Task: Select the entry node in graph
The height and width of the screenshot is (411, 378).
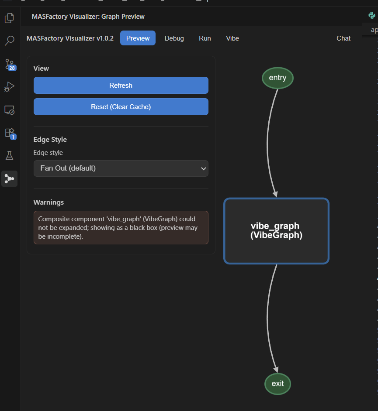Action: (x=277, y=78)
